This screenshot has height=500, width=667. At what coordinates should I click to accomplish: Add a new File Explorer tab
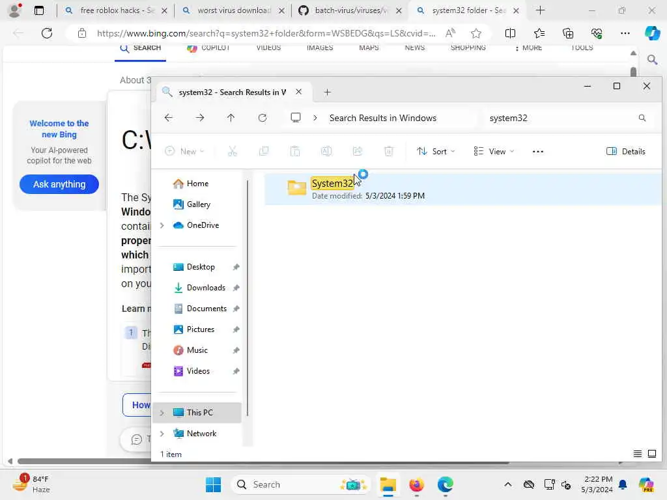tap(327, 92)
